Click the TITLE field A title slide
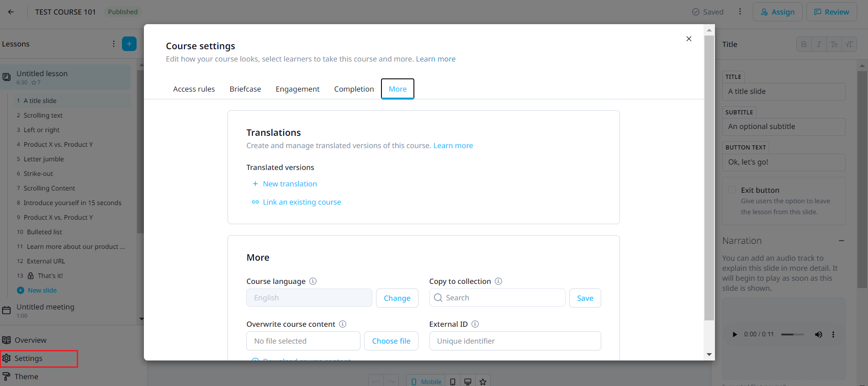Viewport: 868px width, 386px height. point(784,92)
